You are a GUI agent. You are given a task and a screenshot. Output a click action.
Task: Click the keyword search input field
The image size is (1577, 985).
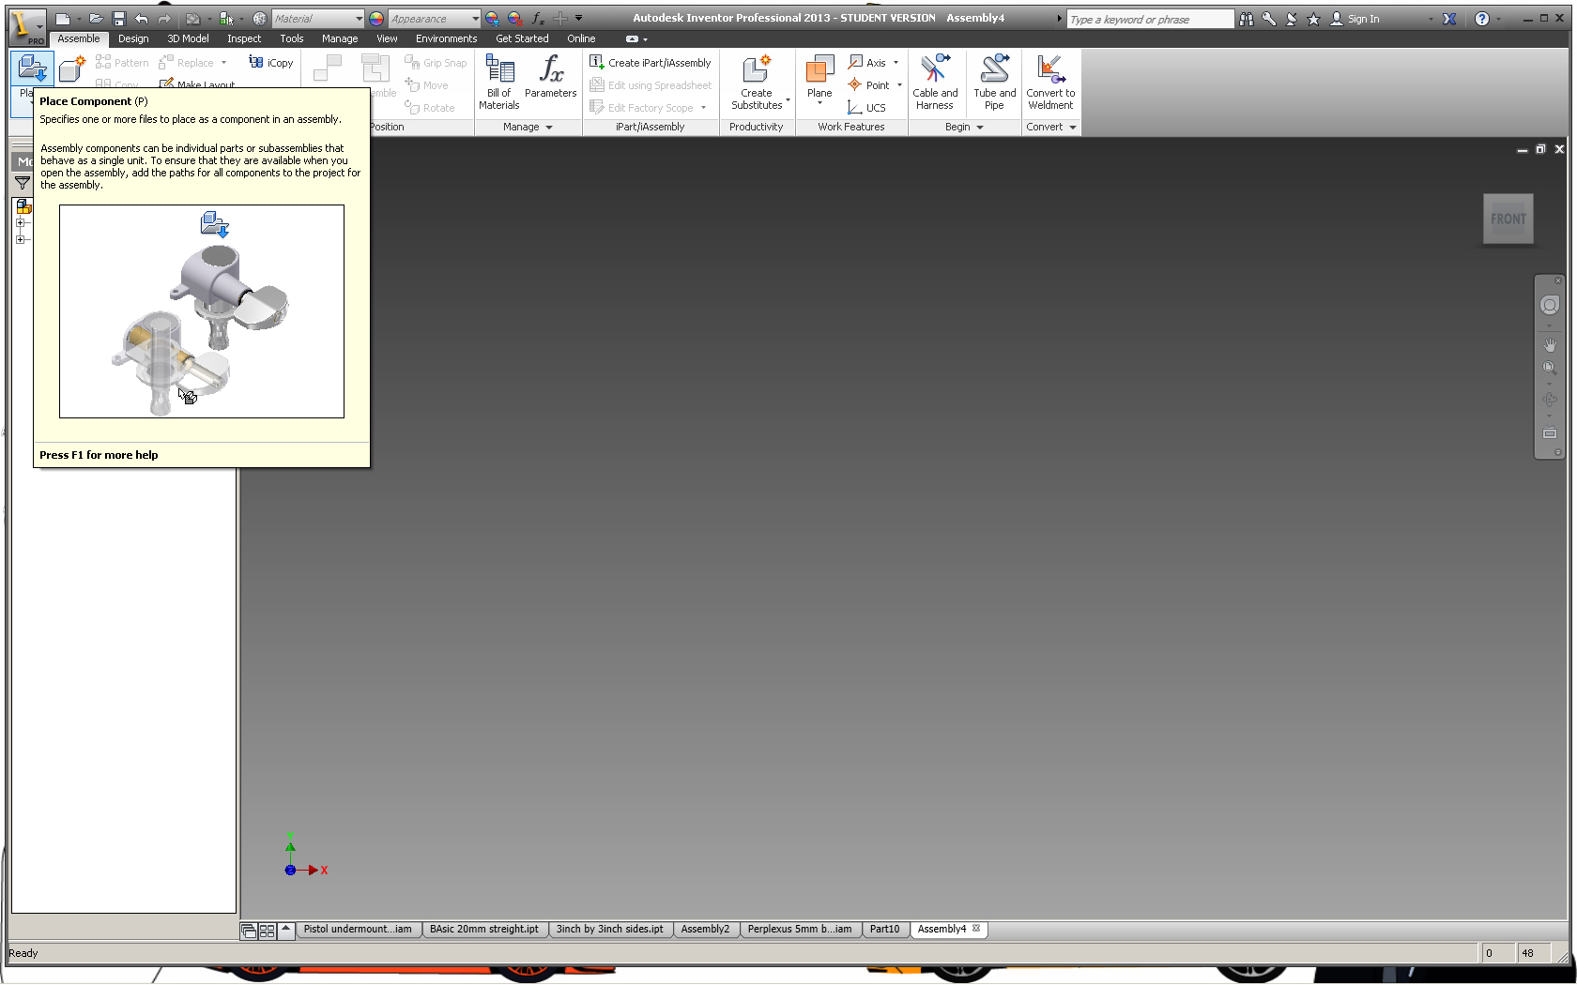1150,19
